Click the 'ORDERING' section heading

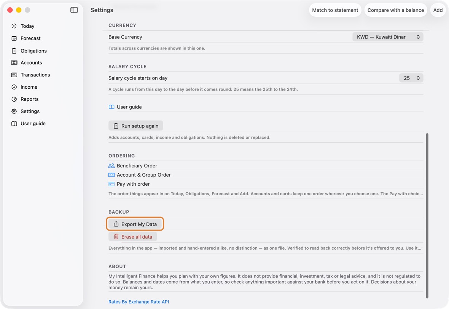tap(122, 156)
